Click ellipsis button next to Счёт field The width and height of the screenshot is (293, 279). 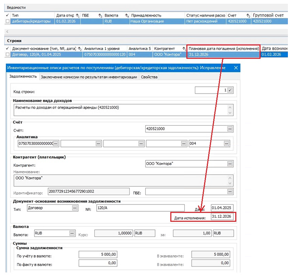(x=230, y=128)
